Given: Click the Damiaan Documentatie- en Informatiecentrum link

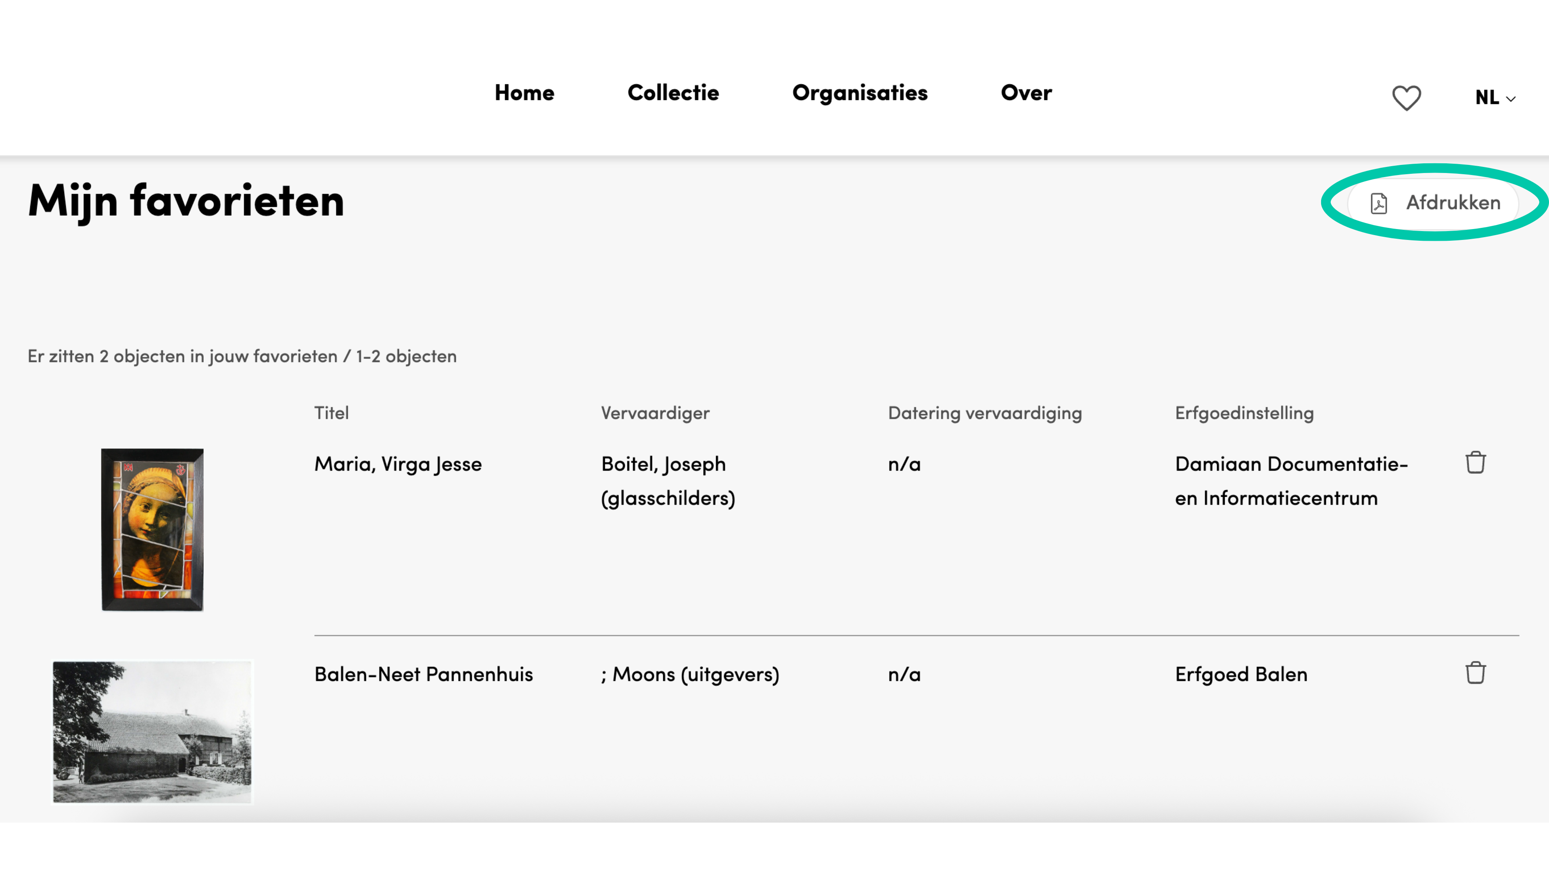Looking at the screenshot, I should 1292,481.
